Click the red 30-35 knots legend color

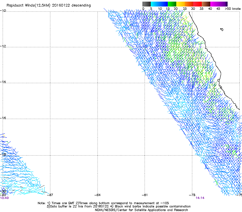coord(198,4)
